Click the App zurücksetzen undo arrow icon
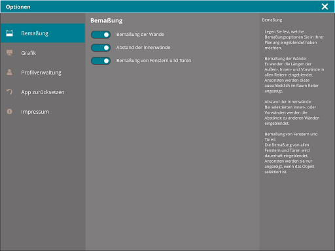Image resolution: width=335 pixels, height=251 pixels. [x=9, y=92]
